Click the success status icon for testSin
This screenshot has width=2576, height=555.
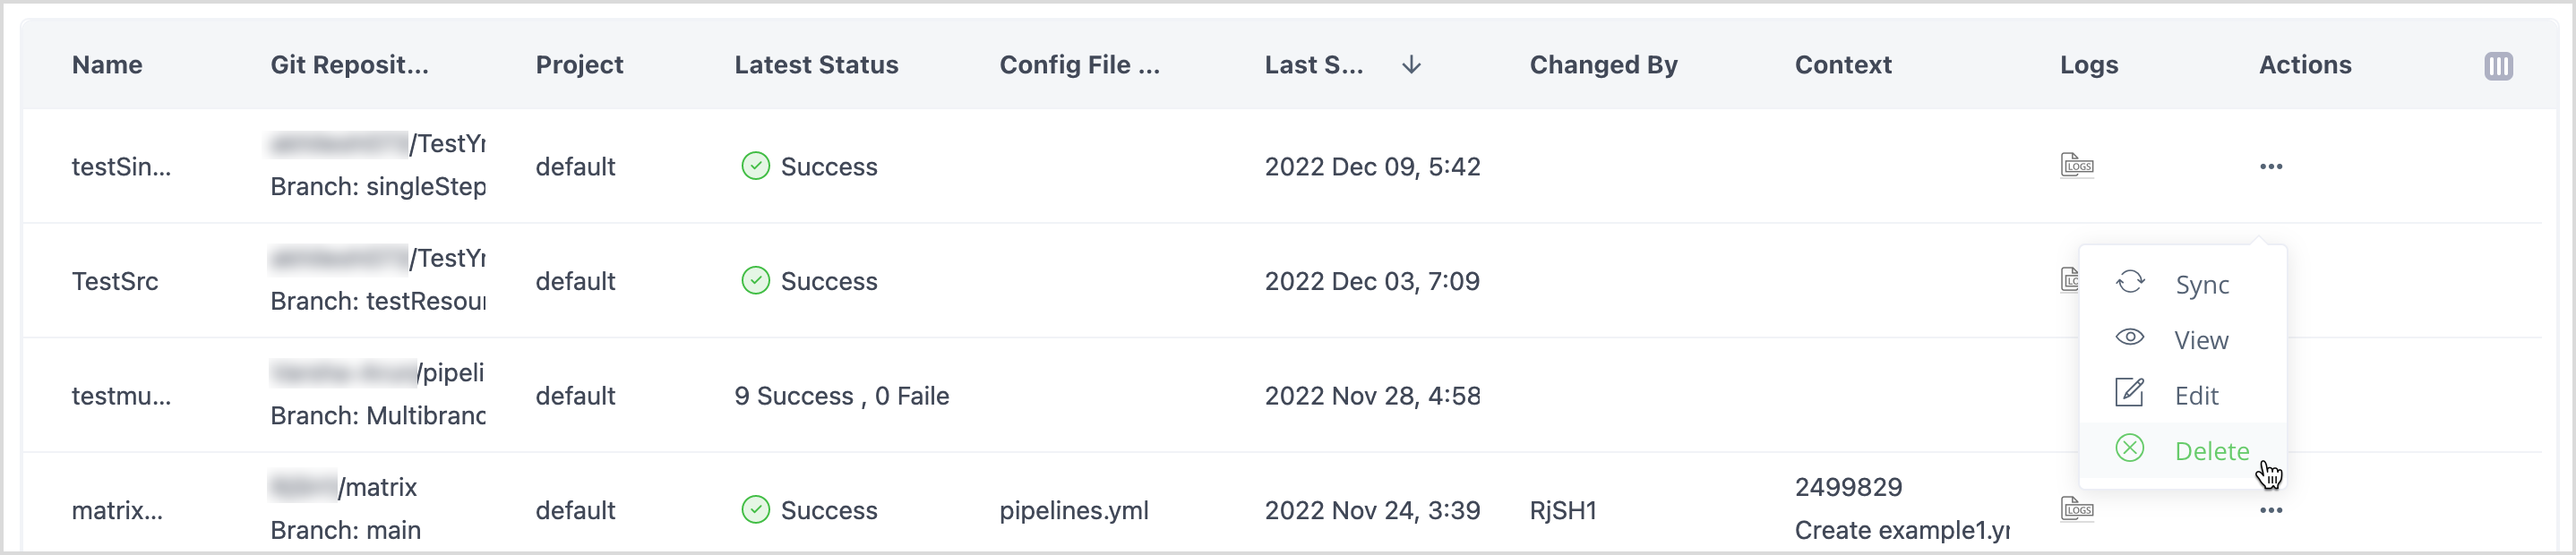(755, 166)
